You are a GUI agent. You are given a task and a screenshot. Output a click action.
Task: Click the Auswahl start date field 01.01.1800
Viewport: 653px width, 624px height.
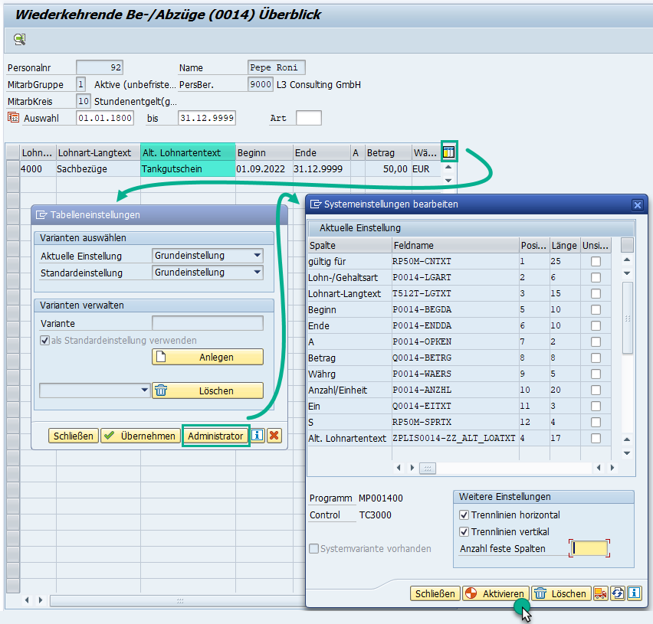point(105,118)
